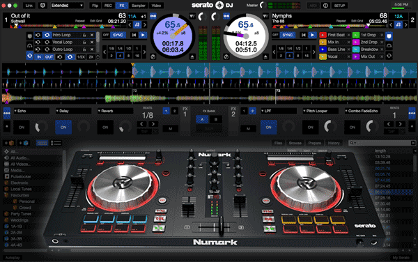Trigger the Bass Line cue point
The image size is (418, 262).
pyautogui.click(x=323, y=49)
